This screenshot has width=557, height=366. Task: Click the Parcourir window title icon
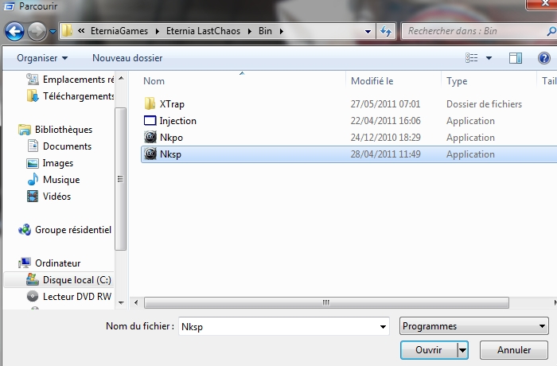(x=9, y=6)
